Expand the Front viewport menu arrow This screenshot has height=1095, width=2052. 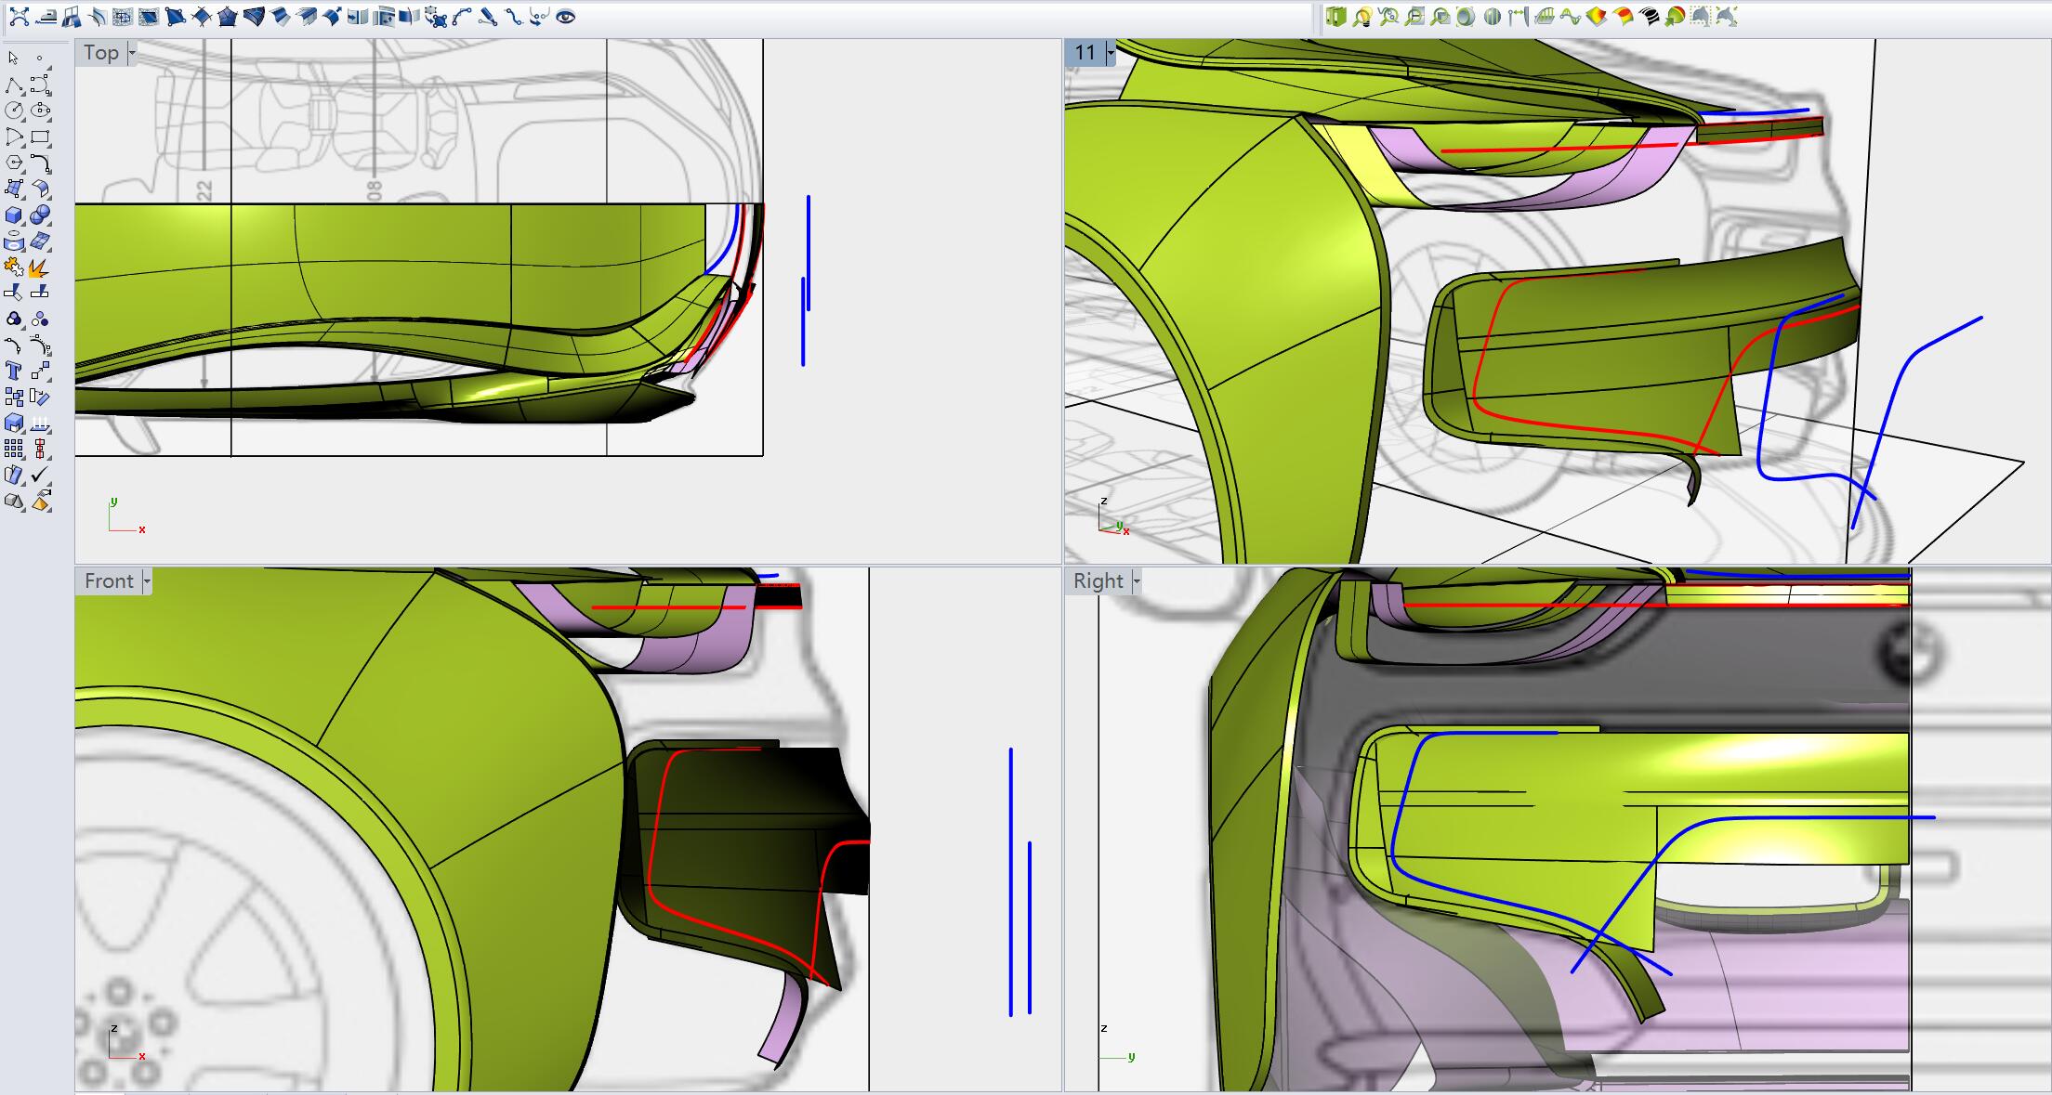coord(147,581)
